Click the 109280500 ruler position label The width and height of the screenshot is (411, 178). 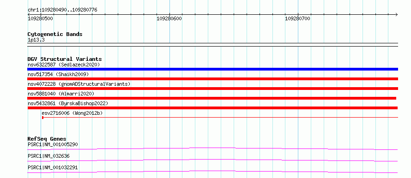(40, 18)
